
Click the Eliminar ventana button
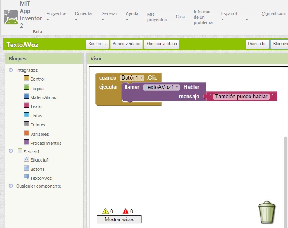tap(162, 44)
